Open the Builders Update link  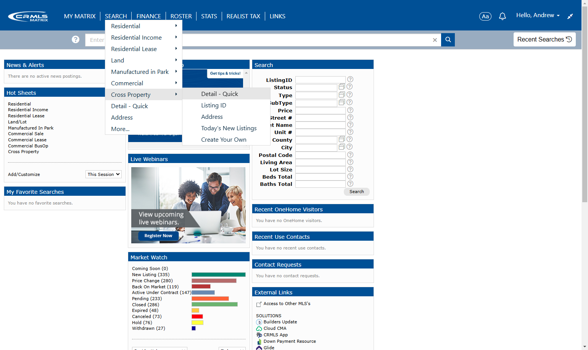point(280,322)
